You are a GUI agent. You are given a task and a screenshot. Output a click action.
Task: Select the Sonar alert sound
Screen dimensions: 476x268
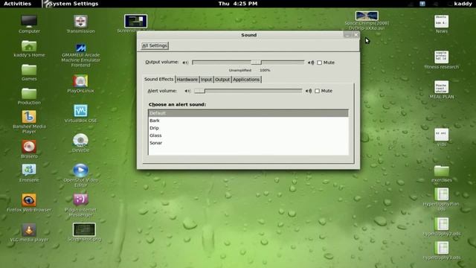[x=248, y=143]
